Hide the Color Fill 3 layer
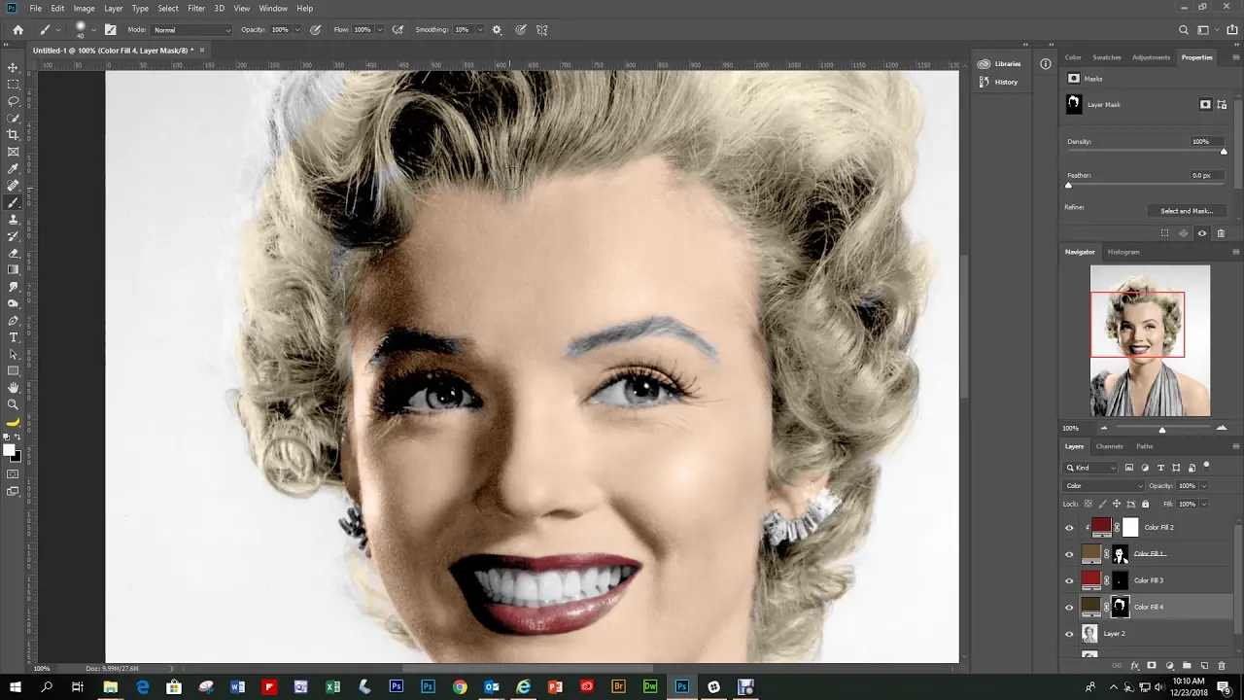Screen dimensions: 1244x700 [x=1070, y=580]
